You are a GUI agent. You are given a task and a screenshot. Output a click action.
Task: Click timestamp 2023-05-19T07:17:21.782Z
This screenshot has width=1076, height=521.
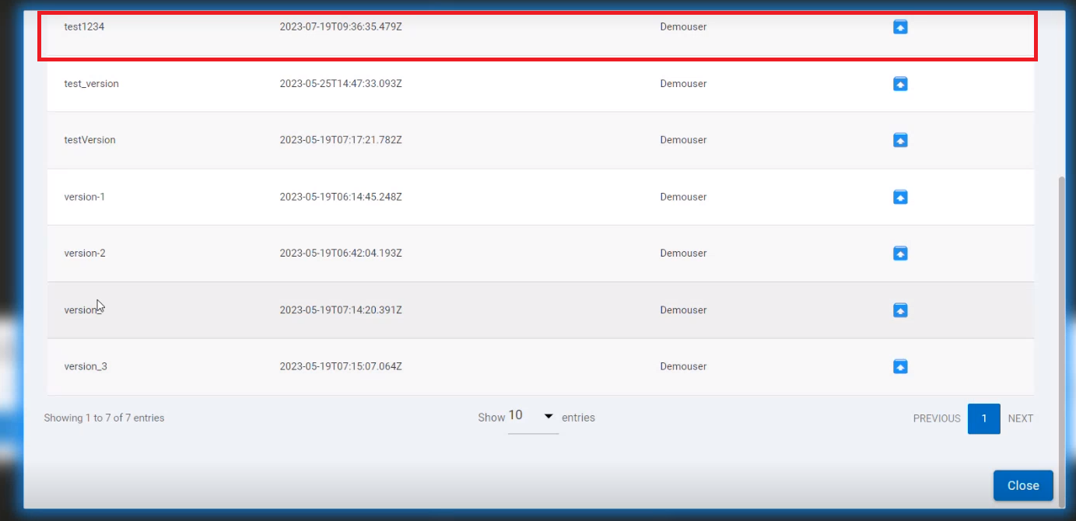341,140
